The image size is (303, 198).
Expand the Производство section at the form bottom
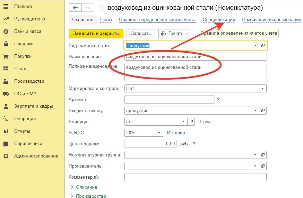click(x=88, y=196)
